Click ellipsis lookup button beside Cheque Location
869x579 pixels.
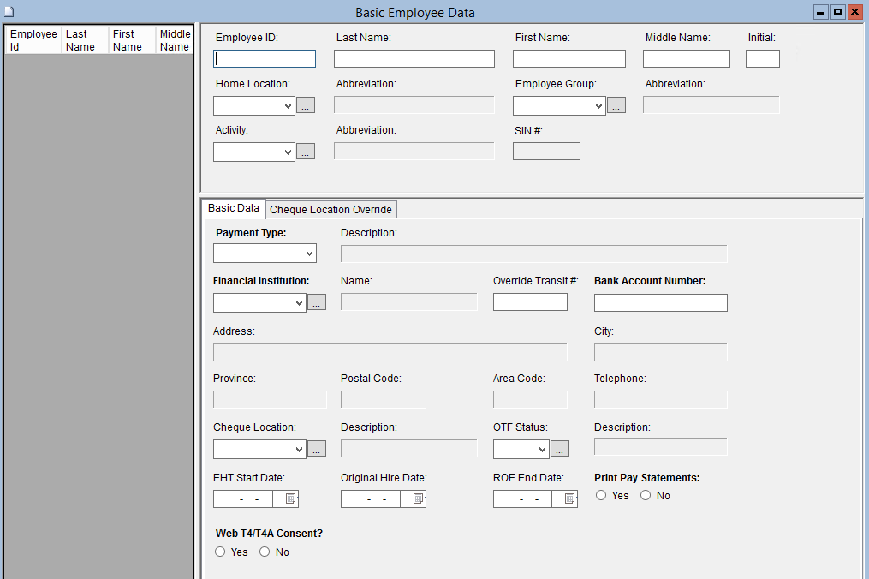[317, 449]
